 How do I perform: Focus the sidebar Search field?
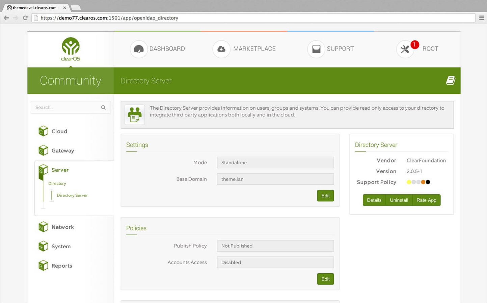(66, 108)
